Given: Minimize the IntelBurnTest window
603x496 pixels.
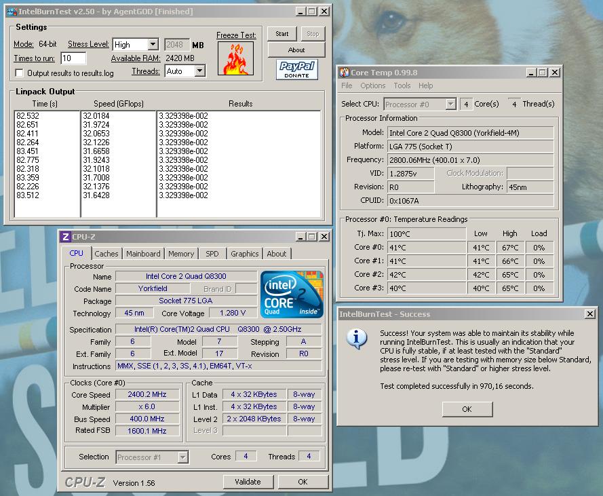Looking at the screenshot, I should (300, 12).
